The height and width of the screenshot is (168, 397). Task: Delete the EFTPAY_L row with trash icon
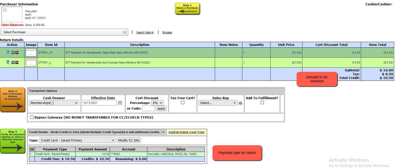pos(8,62)
